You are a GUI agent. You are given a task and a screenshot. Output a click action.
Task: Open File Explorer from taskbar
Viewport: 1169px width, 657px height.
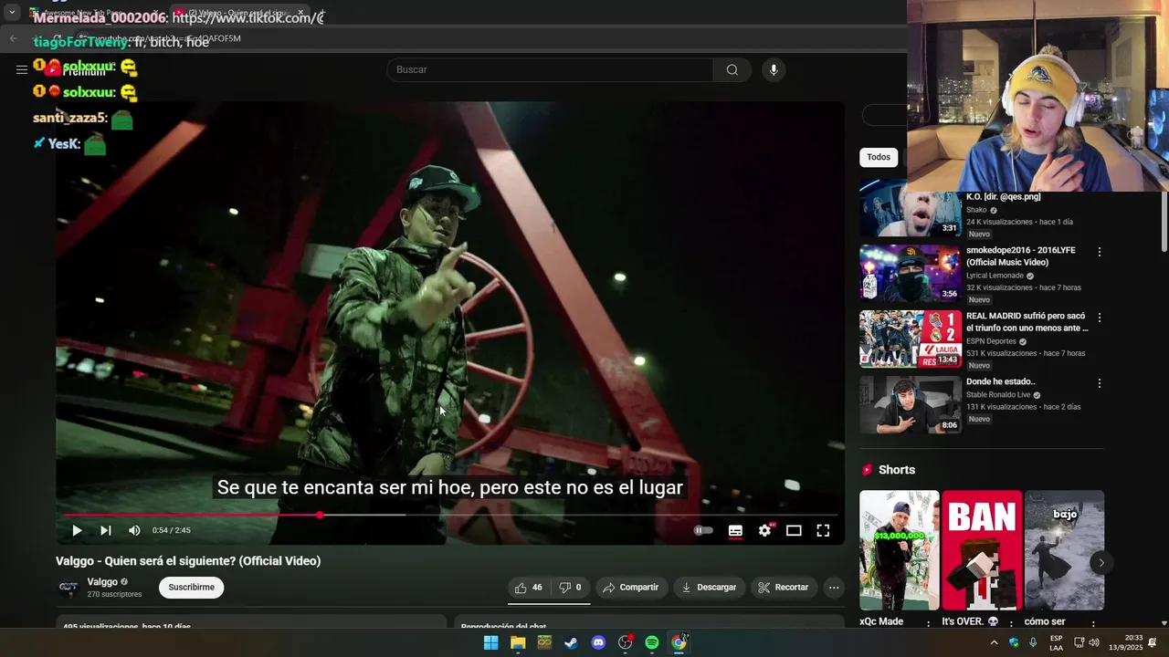tap(518, 642)
